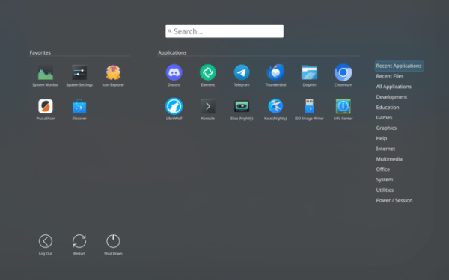The width and height of the screenshot is (449, 280).
Task: Focus the Search input field
Action: [224, 31]
